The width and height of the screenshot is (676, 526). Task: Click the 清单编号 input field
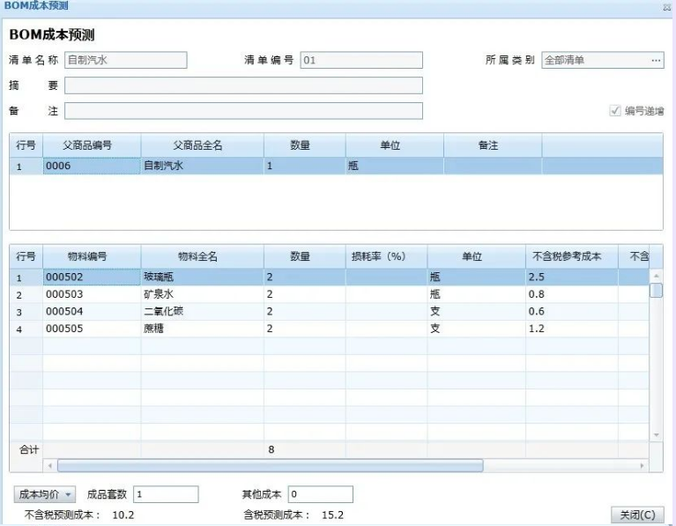[x=360, y=60]
